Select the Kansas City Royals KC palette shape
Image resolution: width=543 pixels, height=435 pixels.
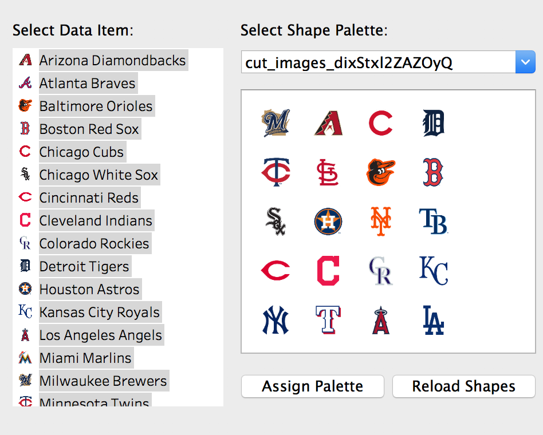coord(434,271)
